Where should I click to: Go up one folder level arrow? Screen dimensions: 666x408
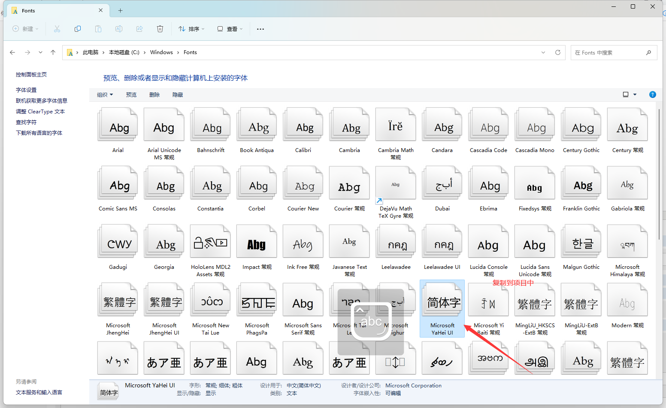(x=53, y=52)
